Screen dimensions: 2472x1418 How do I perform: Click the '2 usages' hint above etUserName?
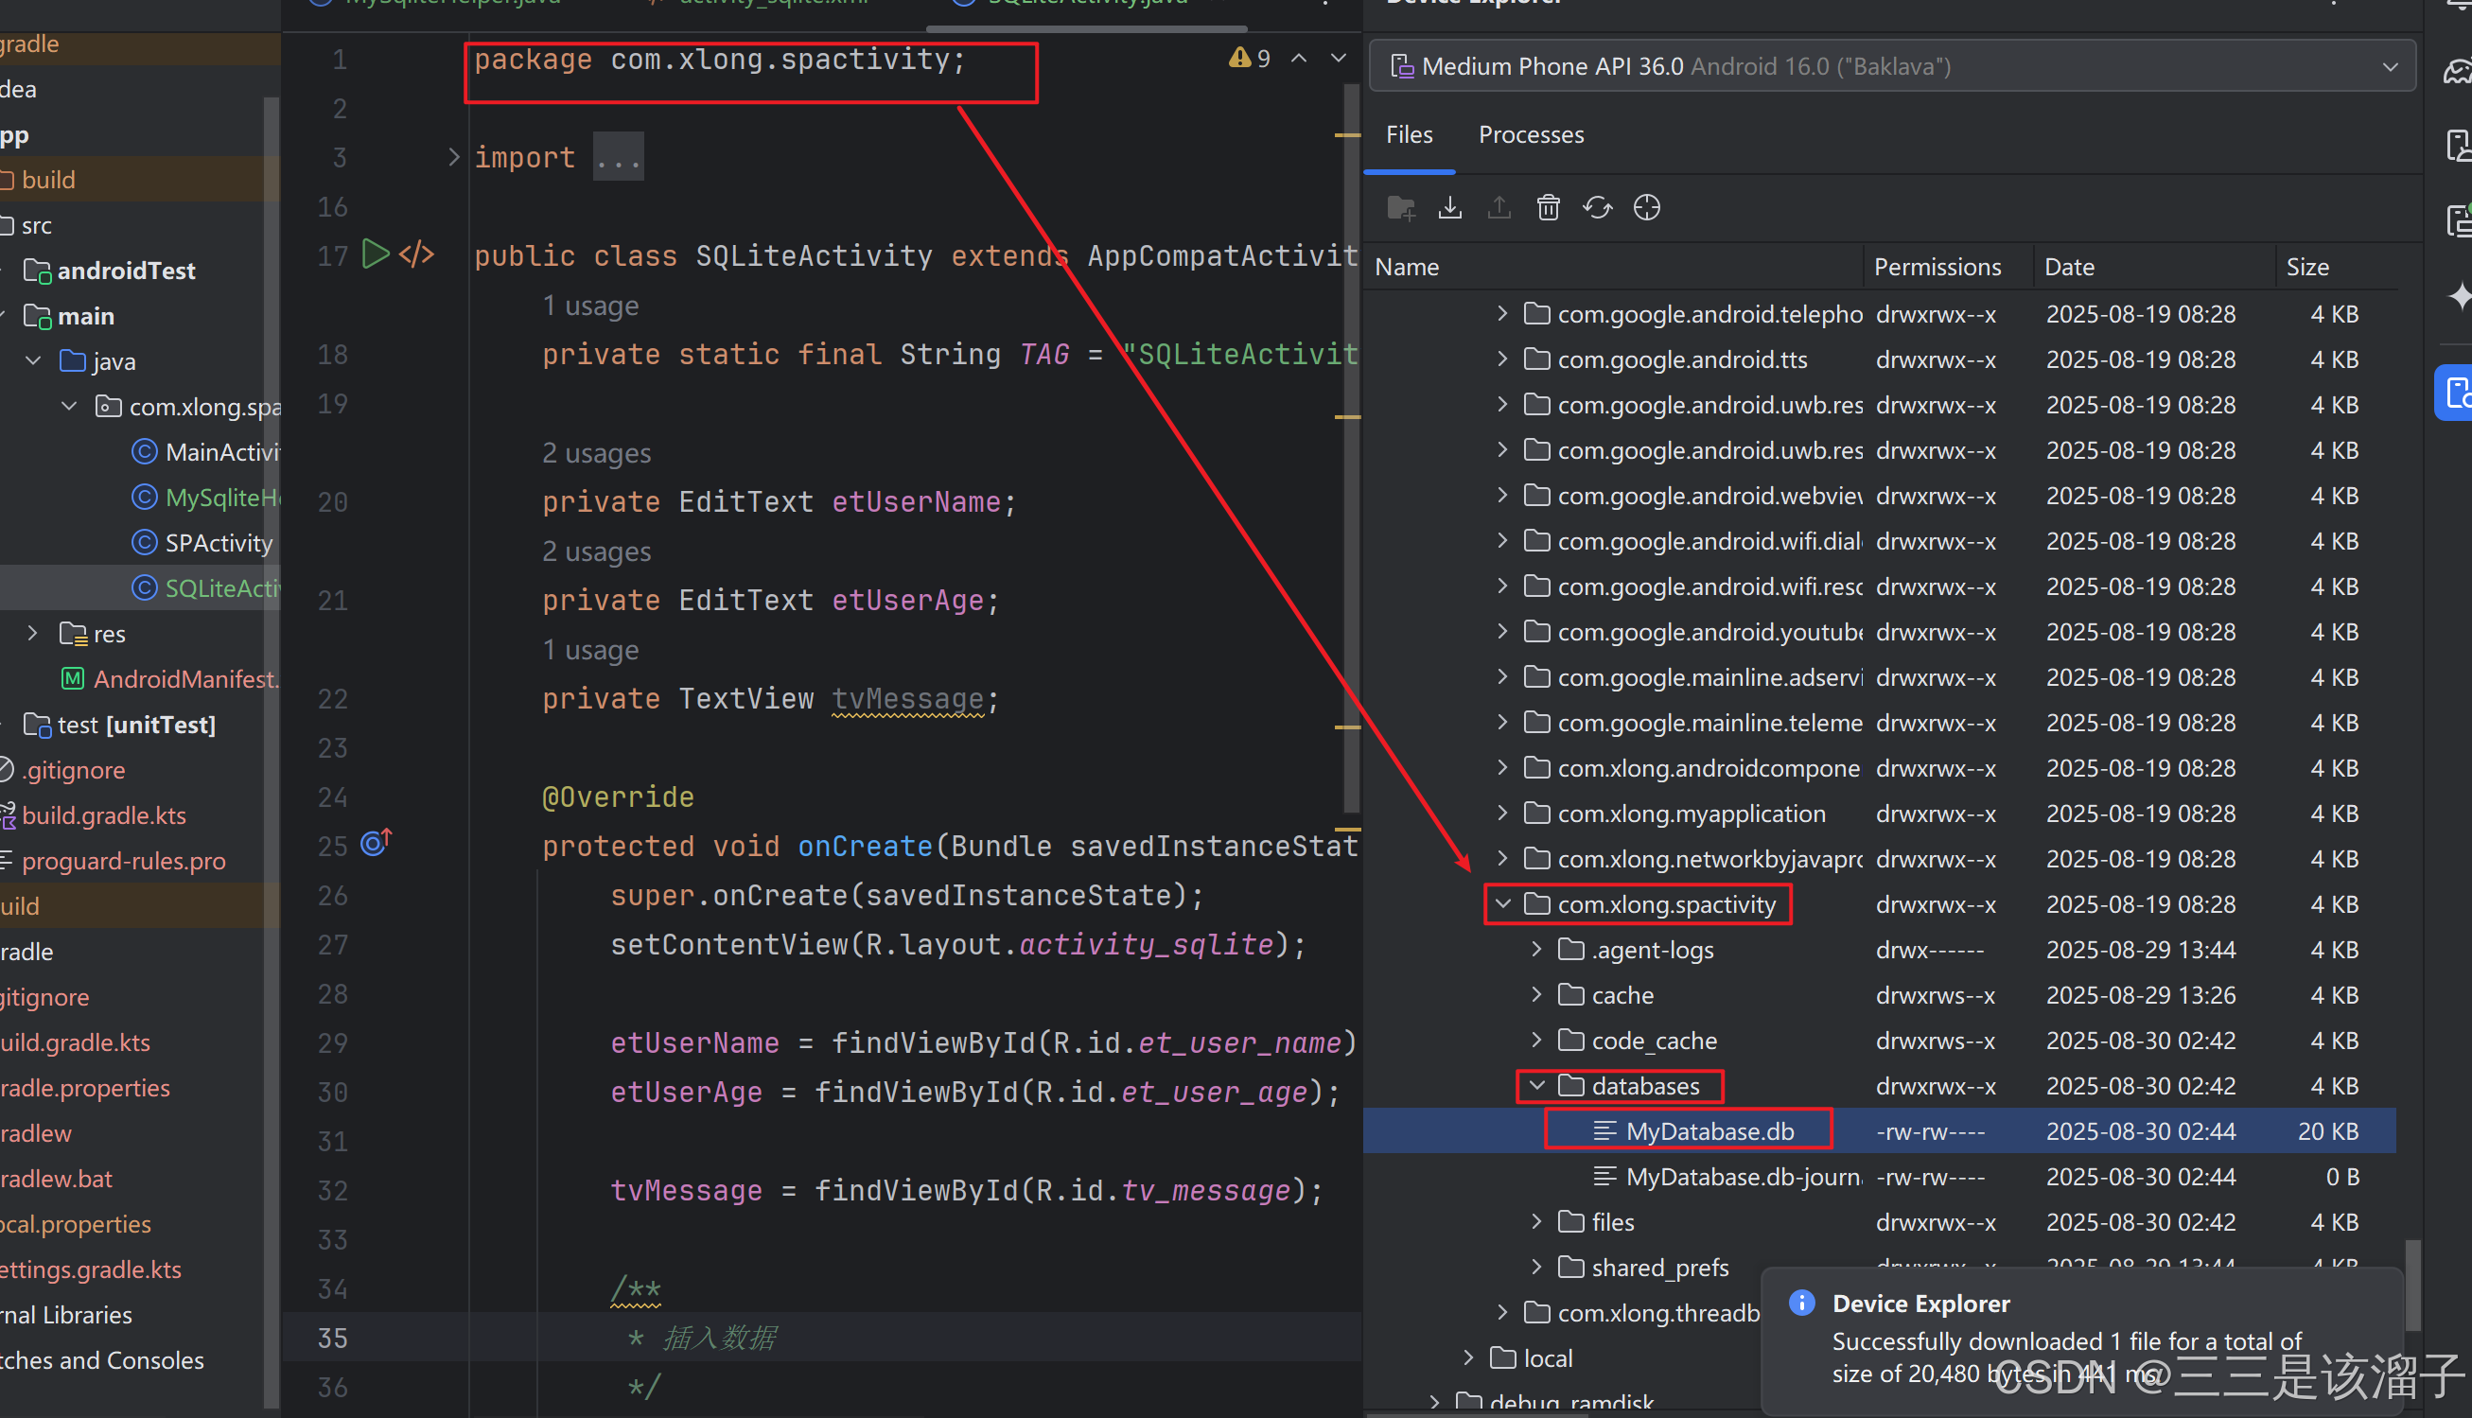pyautogui.click(x=596, y=453)
